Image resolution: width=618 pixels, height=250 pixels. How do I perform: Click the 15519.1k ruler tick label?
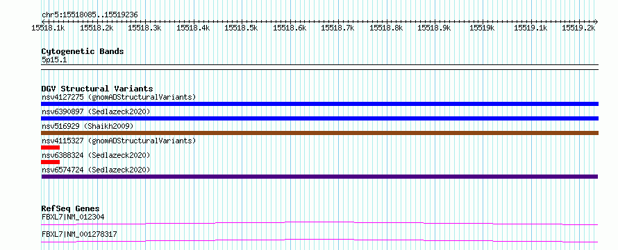point(531,28)
